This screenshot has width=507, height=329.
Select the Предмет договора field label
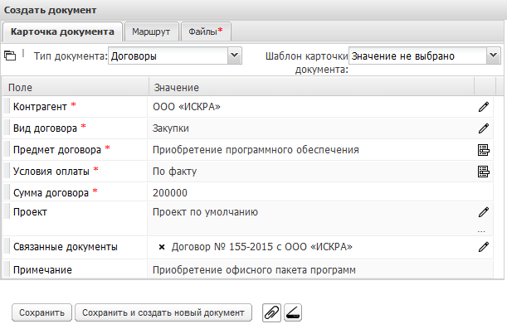(57, 150)
